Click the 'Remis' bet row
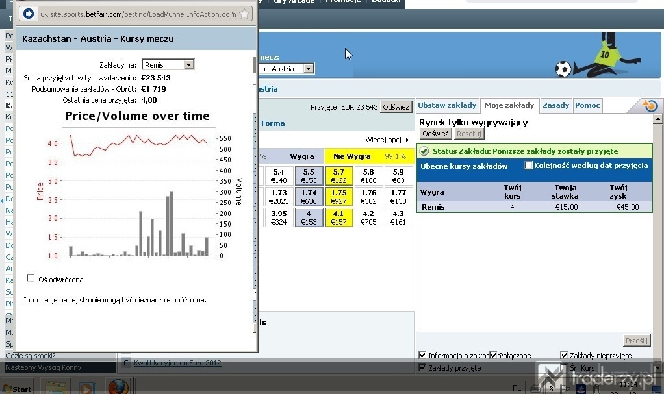Image resolution: width=664 pixels, height=394 pixels. [535, 207]
